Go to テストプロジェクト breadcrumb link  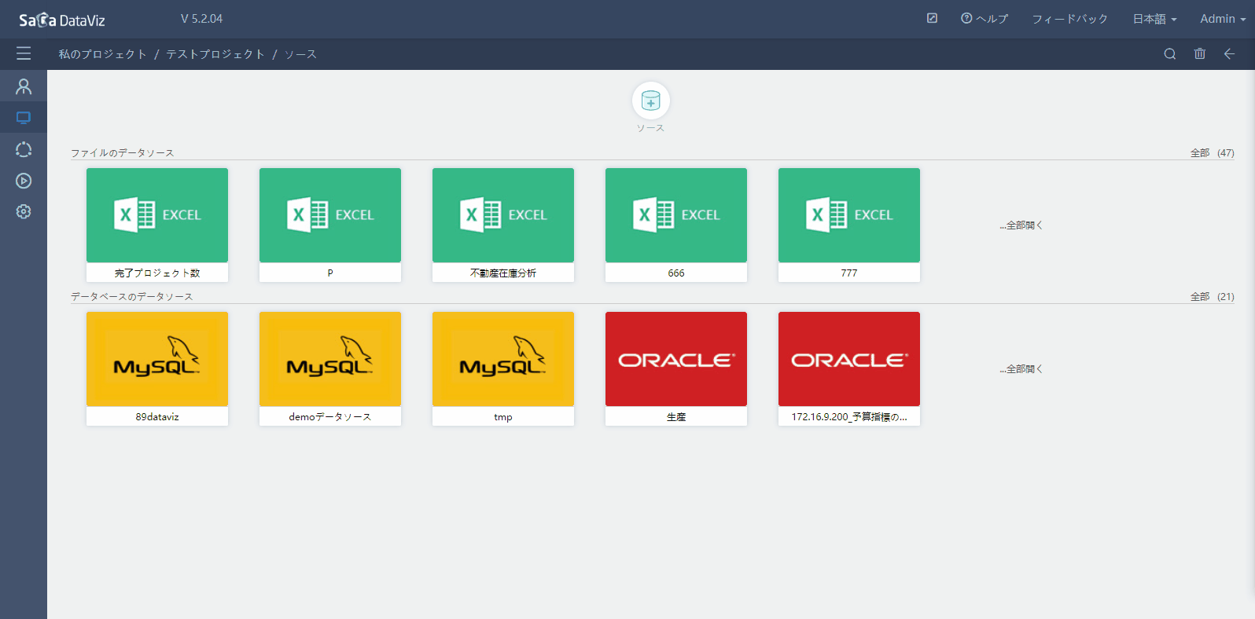click(215, 54)
